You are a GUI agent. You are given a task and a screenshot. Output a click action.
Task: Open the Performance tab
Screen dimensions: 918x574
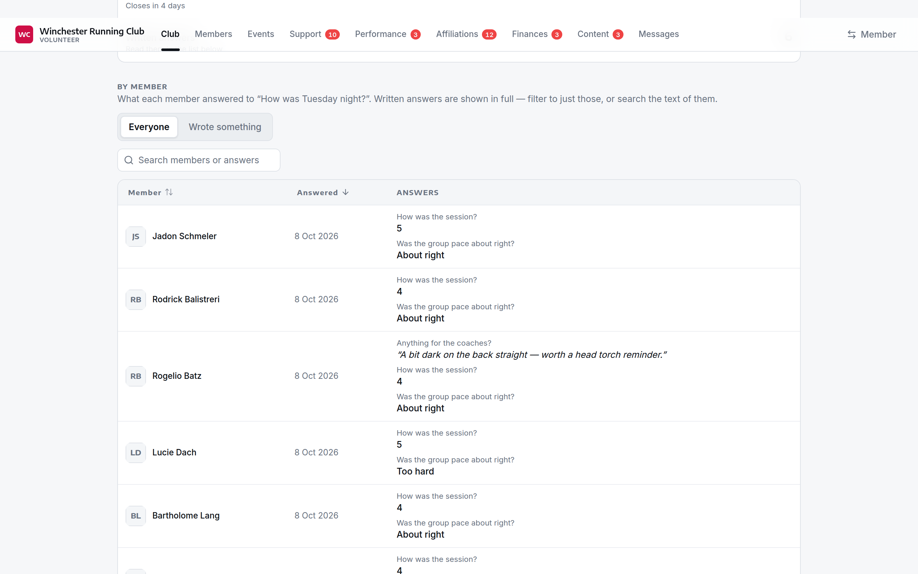pyautogui.click(x=388, y=34)
